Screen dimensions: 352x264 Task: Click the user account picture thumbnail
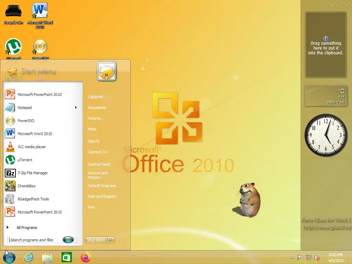pos(107,71)
